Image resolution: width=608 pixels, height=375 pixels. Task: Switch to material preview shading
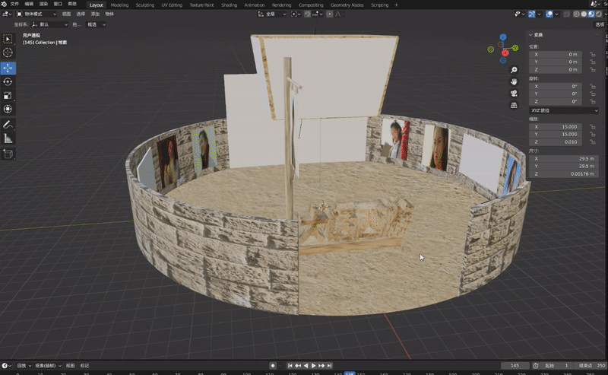(x=591, y=14)
